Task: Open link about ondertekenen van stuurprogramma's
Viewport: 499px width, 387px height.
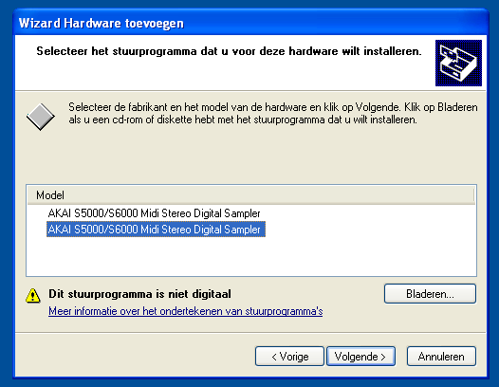Action: click(186, 311)
